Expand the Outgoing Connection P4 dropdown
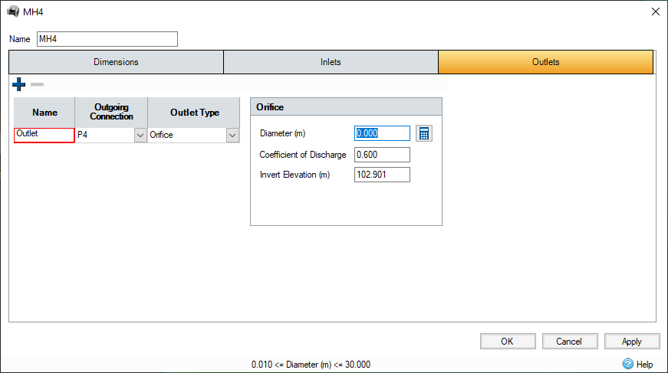Screen dimensions: 668x373 pyautogui.click(x=140, y=136)
